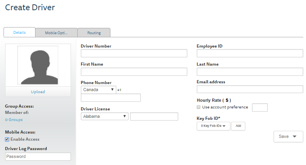Select the Details tab
The height and width of the screenshot is (165, 306).
click(x=19, y=32)
